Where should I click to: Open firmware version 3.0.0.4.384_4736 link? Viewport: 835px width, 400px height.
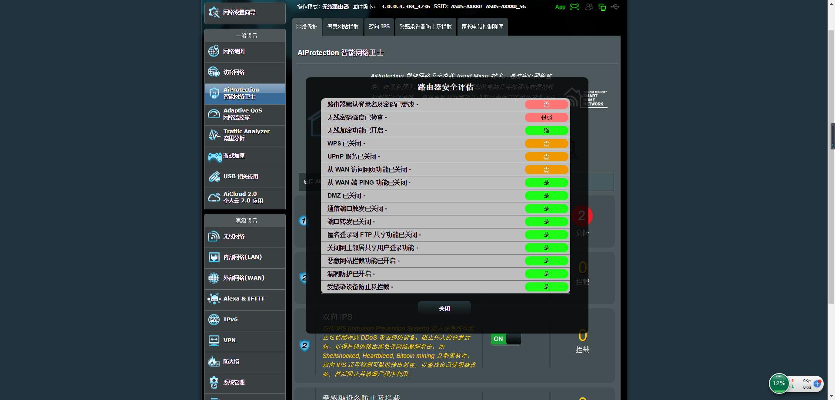click(405, 7)
